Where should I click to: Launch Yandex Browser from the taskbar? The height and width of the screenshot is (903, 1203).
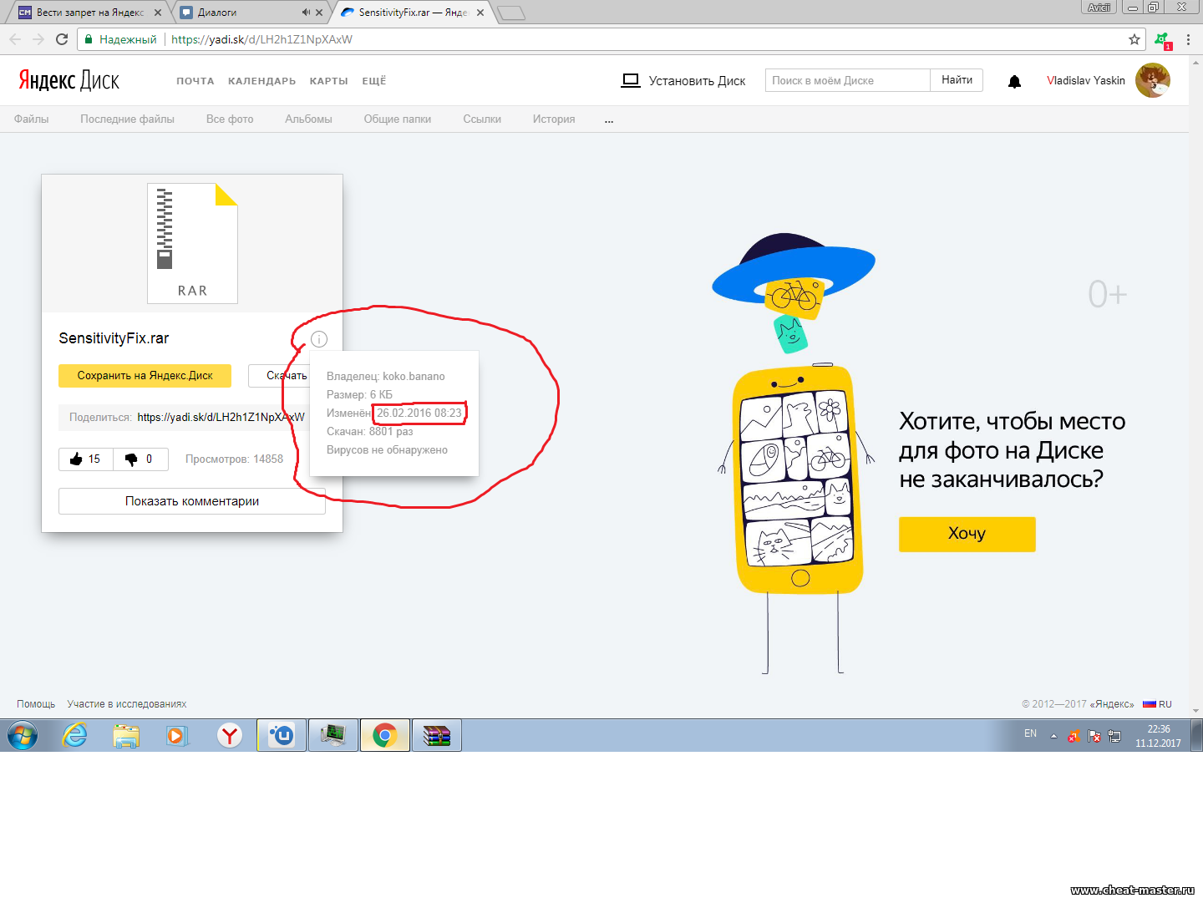pyautogui.click(x=229, y=736)
